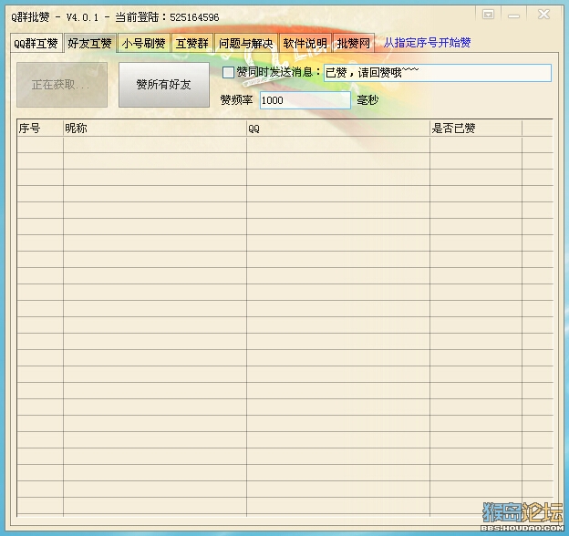This screenshot has height=536, width=569.
Task: Open the 好友互赞 tab
Action: tap(89, 44)
